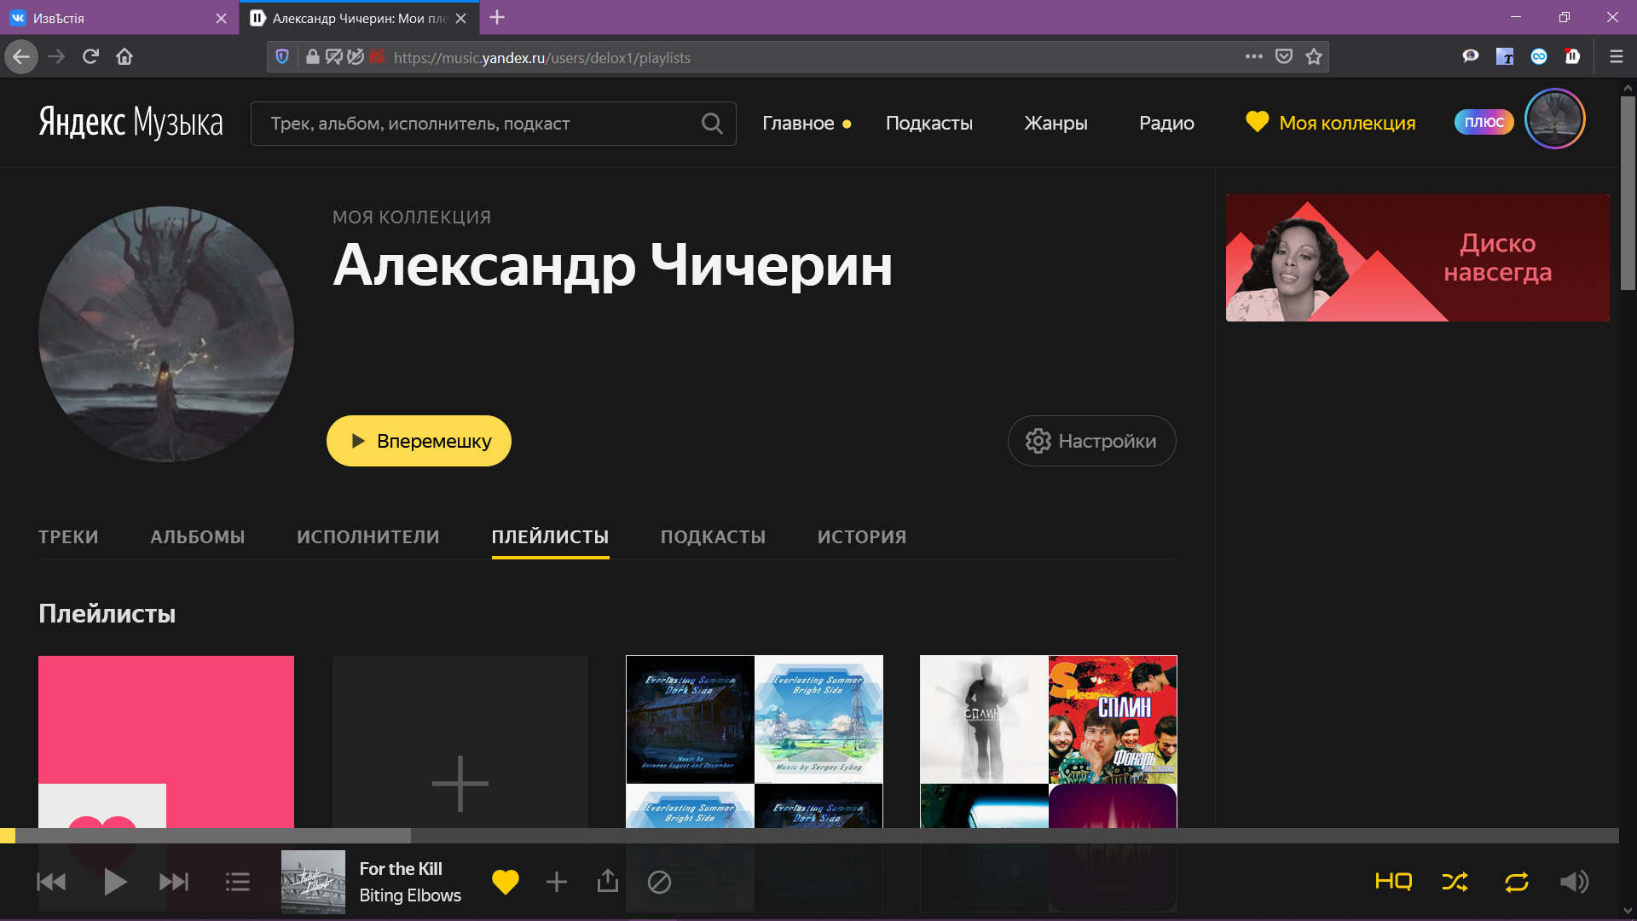This screenshot has width=1637, height=921.
Task: Click the site padlock security icon
Action: 312,57
